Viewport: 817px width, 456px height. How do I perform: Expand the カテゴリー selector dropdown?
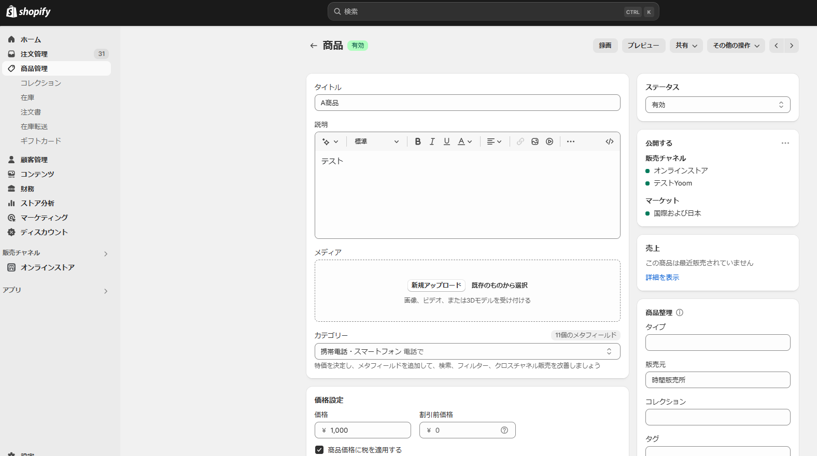tap(467, 351)
